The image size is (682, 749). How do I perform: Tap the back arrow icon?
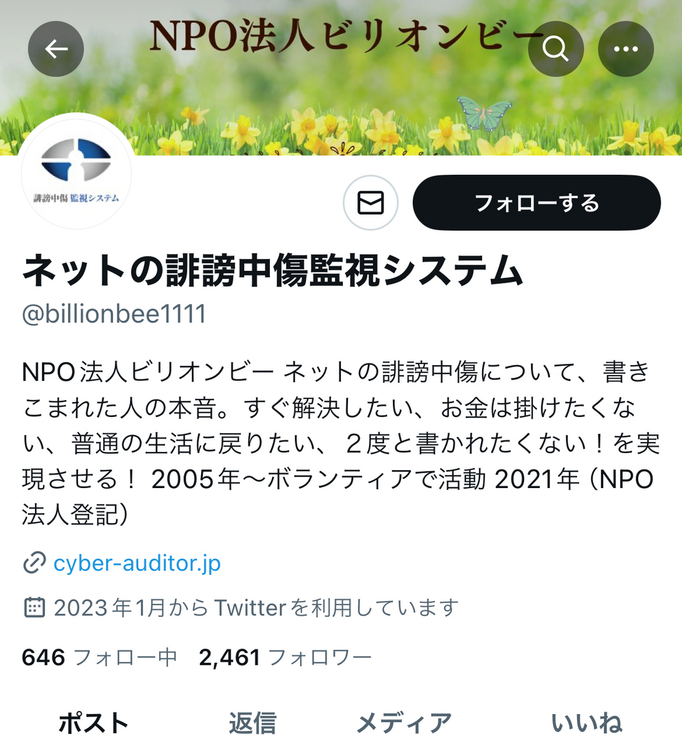(x=56, y=49)
